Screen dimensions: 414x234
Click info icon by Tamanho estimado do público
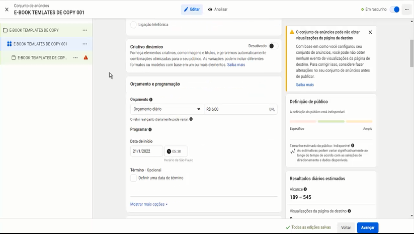pyautogui.click(x=353, y=145)
